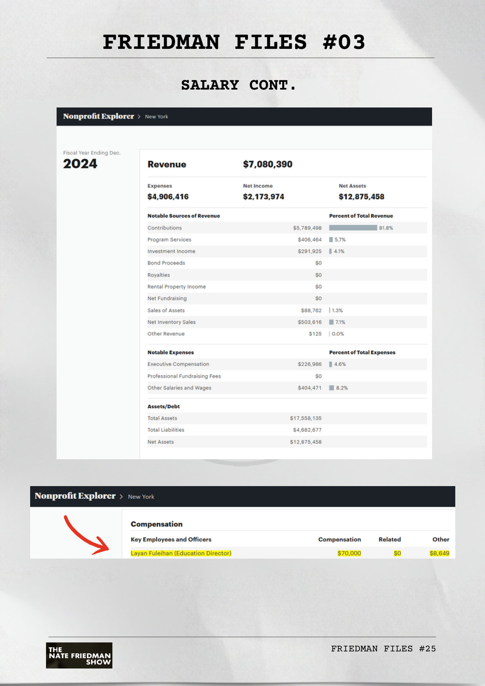The image size is (485, 686).
Task: Select the Contributions amount $5,789,498
Action: pos(307,228)
